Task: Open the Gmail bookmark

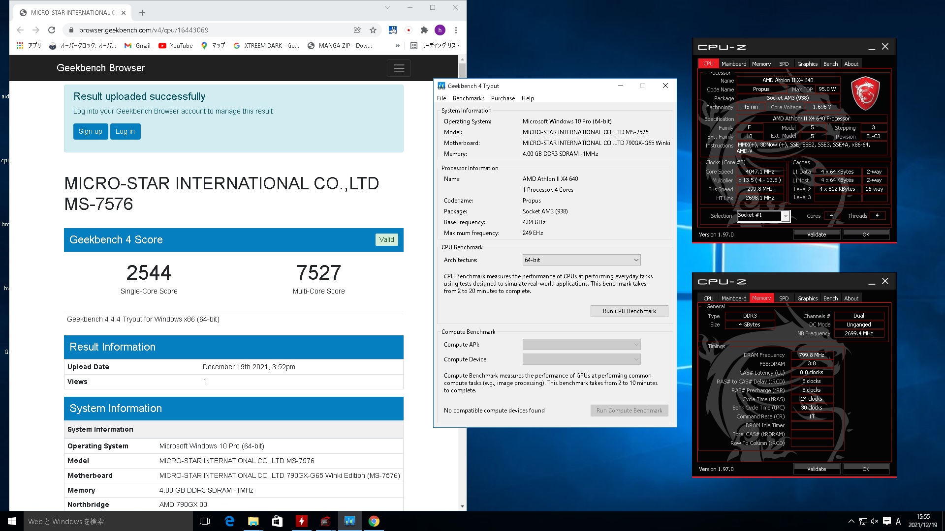Action: (x=137, y=45)
